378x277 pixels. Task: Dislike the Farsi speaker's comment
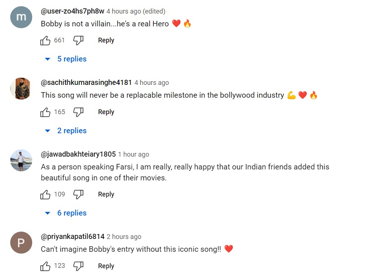point(78,194)
